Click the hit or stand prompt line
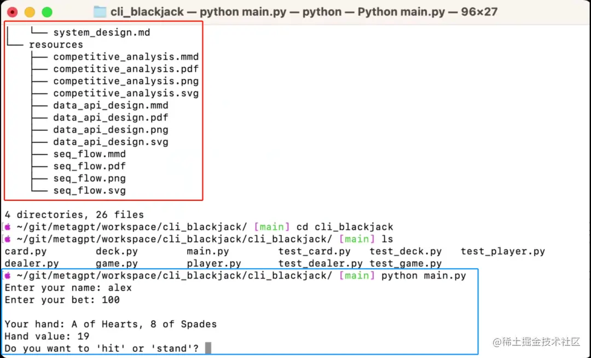Screen dimensions: 591x358 click(x=101, y=349)
